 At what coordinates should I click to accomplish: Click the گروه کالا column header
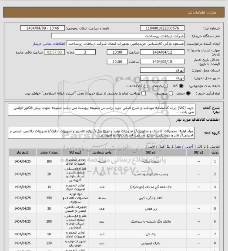[75, 153]
